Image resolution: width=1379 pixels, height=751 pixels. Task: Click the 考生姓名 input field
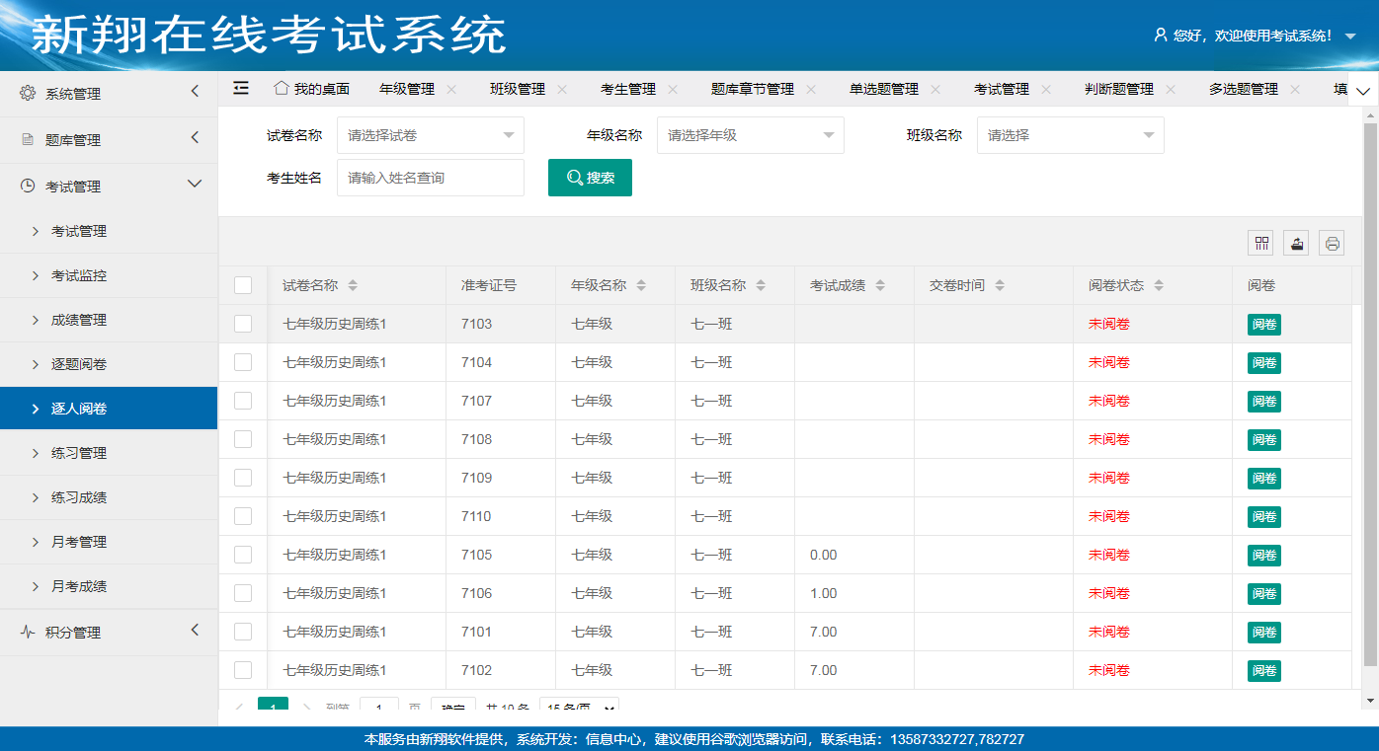pos(430,178)
